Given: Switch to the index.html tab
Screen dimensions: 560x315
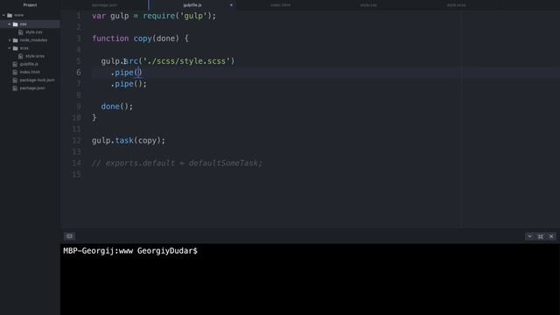Looking at the screenshot, I should 280,5.
